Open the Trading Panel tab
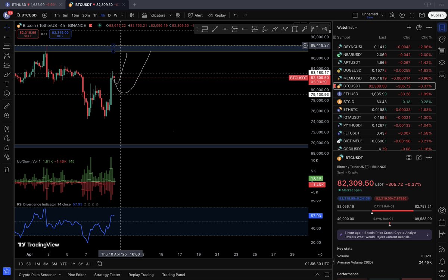 [x=173, y=275]
